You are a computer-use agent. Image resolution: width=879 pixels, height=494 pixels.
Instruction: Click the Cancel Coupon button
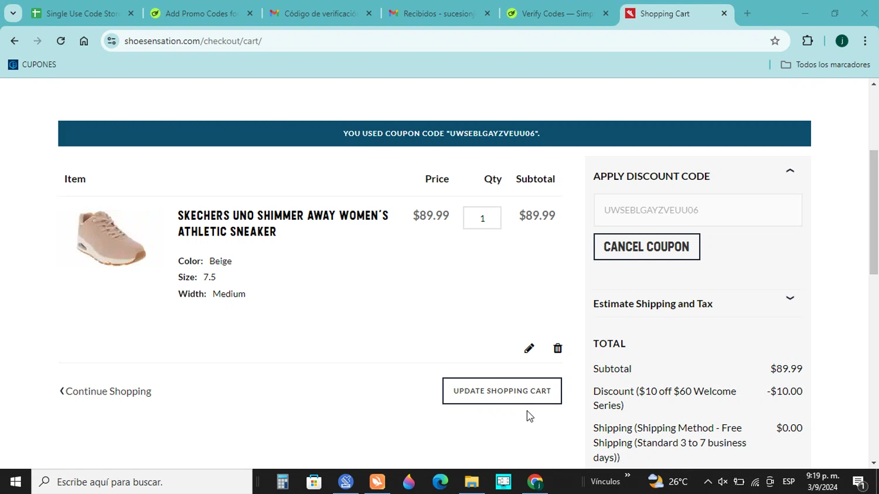click(646, 247)
